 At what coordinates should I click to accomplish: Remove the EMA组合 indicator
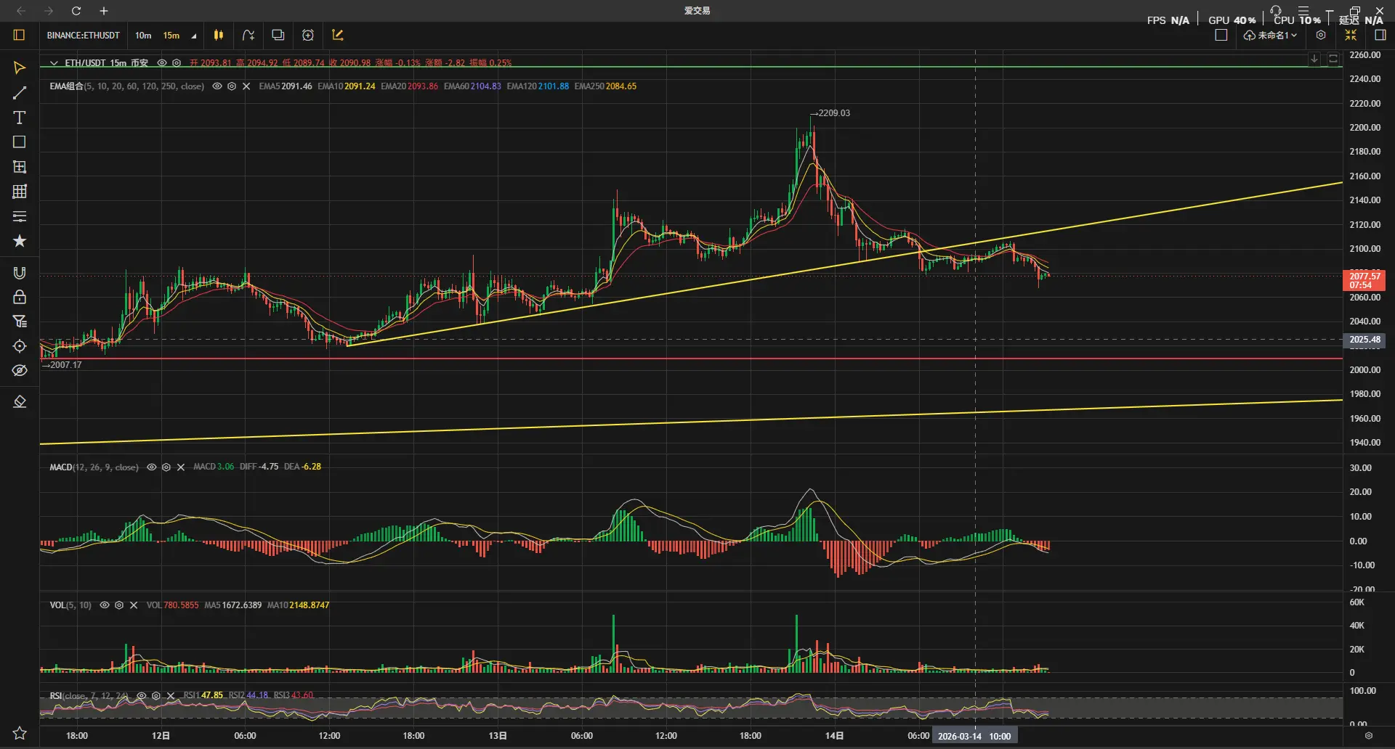(x=246, y=86)
